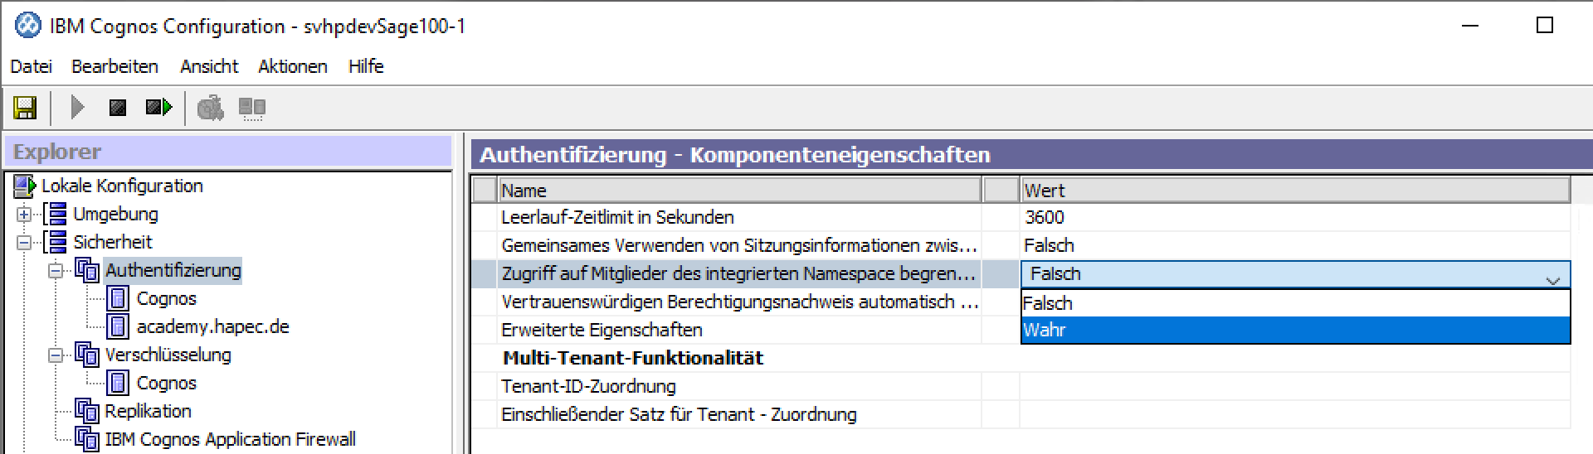Click the grayed-out computers icon in toolbar
The height and width of the screenshot is (454, 1593).
pos(251,108)
